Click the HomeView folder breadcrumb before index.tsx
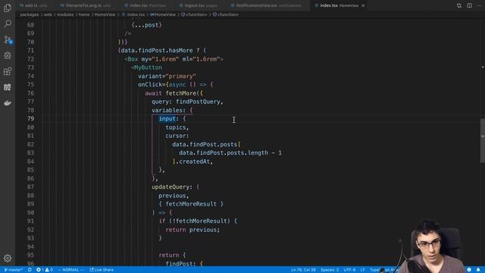This screenshot has height=273, width=485. pos(105,14)
